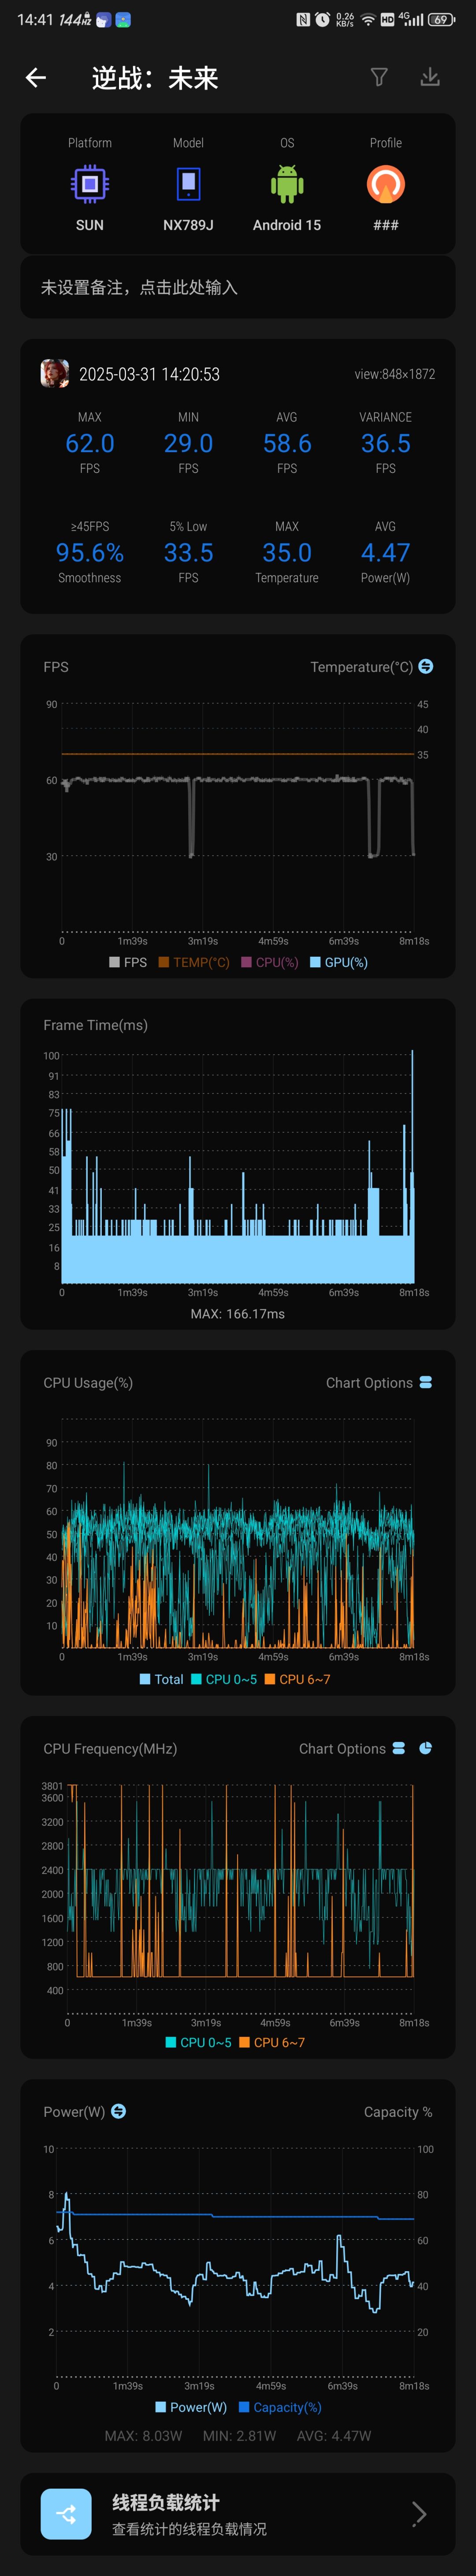This screenshot has width=476, height=2576.
Task: Tap the blue share icon on 线程负载统计
Action: click(x=66, y=2514)
